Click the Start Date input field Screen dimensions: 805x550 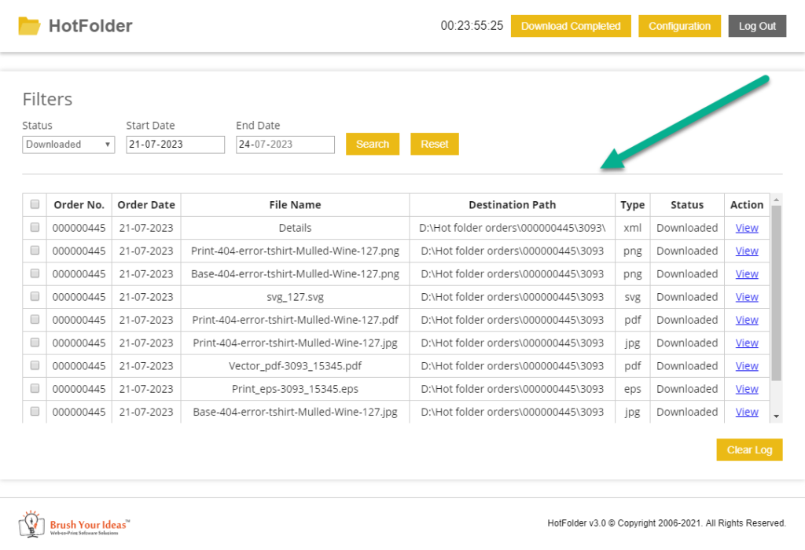[175, 145]
